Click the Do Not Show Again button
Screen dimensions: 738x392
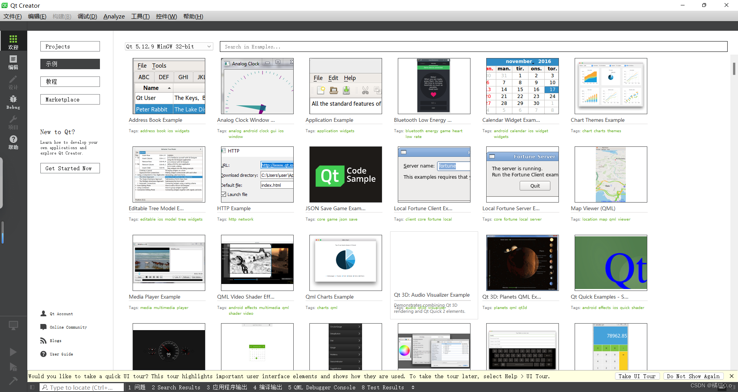693,376
